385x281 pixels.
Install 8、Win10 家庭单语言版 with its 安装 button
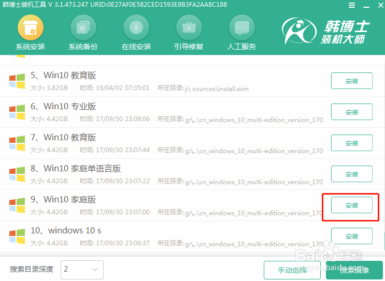pos(352,174)
